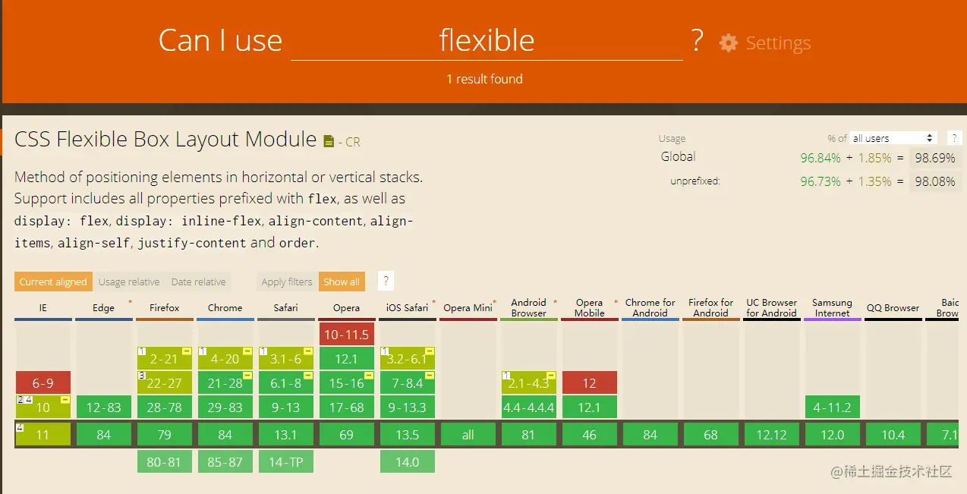Image resolution: width=967 pixels, height=494 pixels.
Task: Select Edge 12-83 cell
Action: point(104,407)
